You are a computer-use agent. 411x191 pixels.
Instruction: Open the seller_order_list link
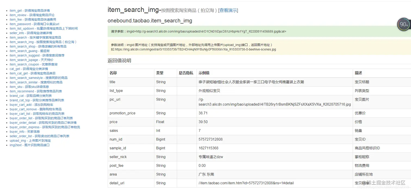pyautogui.click(x=39, y=136)
